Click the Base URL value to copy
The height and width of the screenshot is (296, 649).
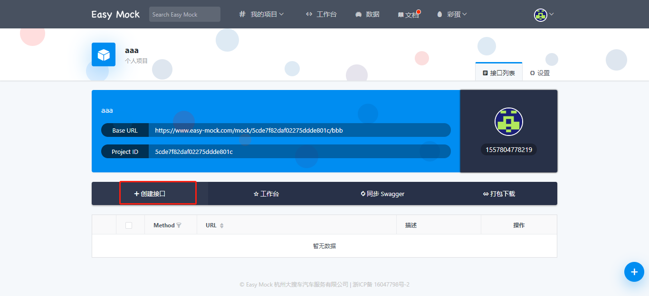249,130
